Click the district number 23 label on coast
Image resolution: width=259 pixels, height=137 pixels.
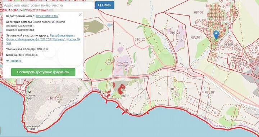click(x=101, y=93)
